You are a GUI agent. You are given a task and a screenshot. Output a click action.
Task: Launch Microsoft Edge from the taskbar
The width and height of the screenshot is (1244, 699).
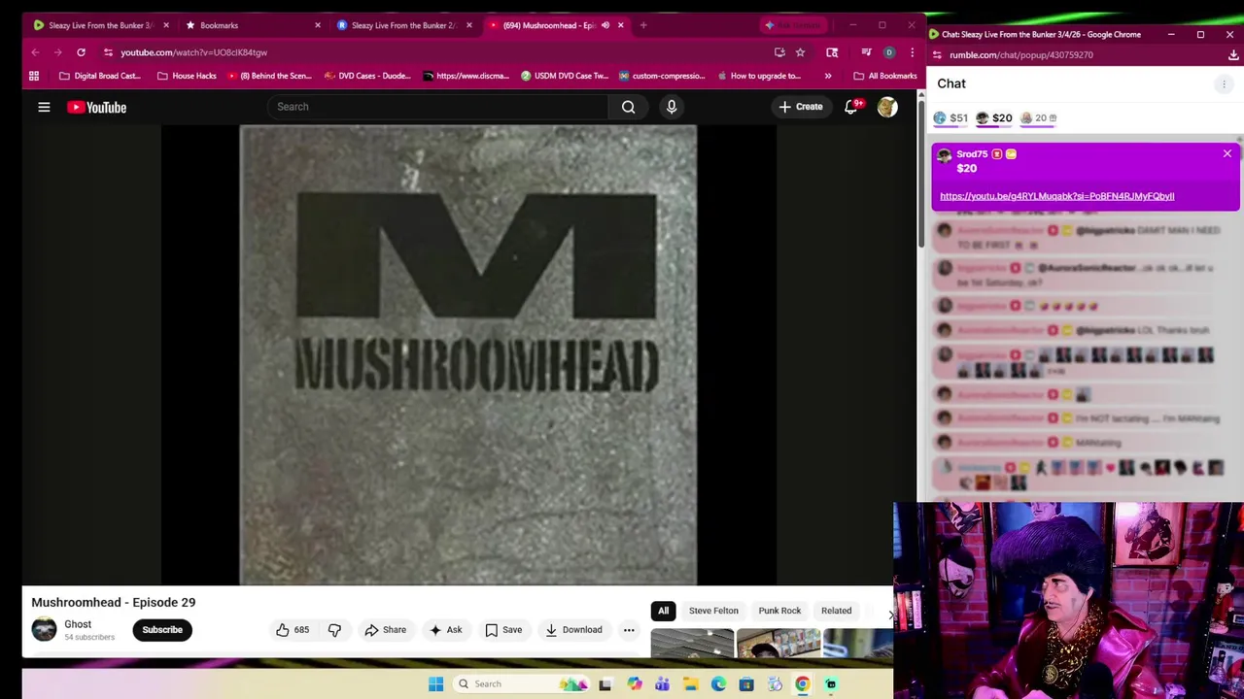pos(718,684)
